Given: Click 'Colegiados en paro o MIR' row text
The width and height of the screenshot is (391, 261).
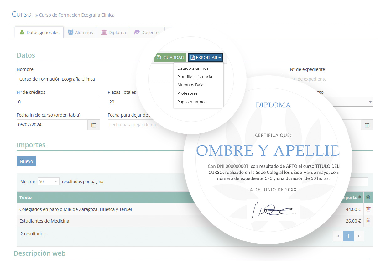Looking at the screenshot, I should point(76,209).
